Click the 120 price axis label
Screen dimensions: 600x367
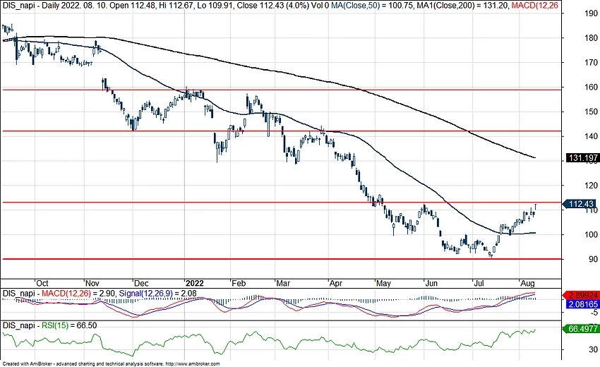tap(591, 186)
